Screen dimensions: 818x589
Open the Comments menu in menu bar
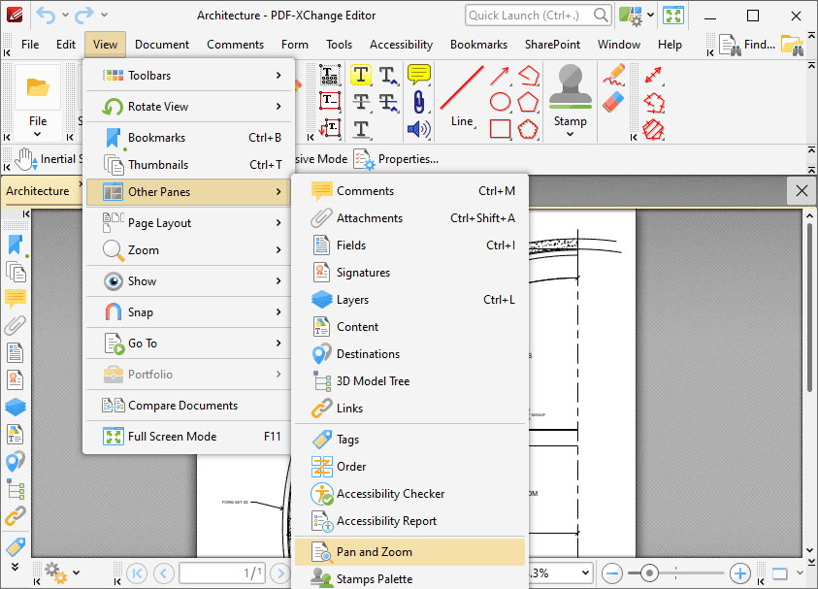(x=235, y=45)
